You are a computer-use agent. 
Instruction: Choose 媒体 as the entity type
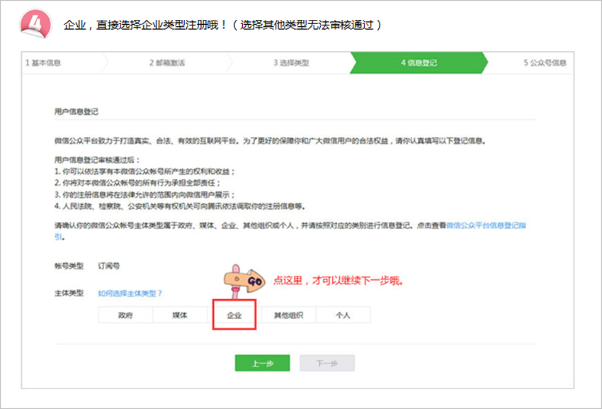tap(180, 315)
